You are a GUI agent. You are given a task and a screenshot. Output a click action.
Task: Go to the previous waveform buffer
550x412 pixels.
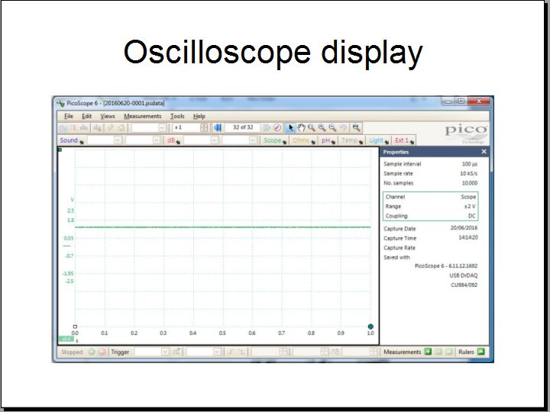point(218,128)
